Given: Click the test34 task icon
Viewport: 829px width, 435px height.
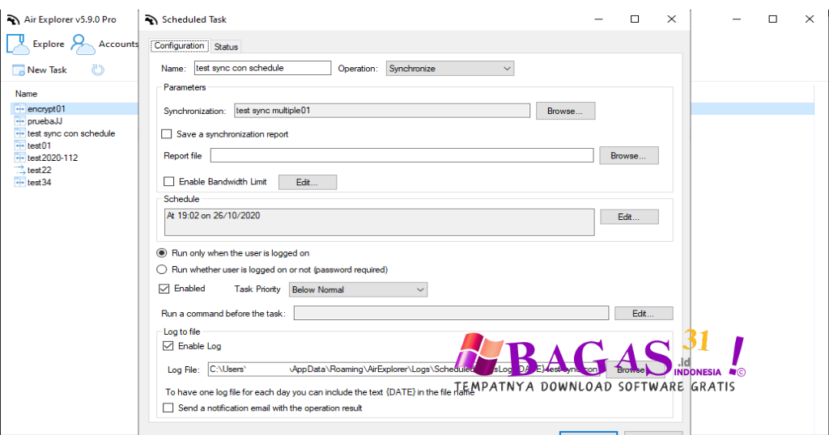Looking at the screenshot, I should point(20,182).
